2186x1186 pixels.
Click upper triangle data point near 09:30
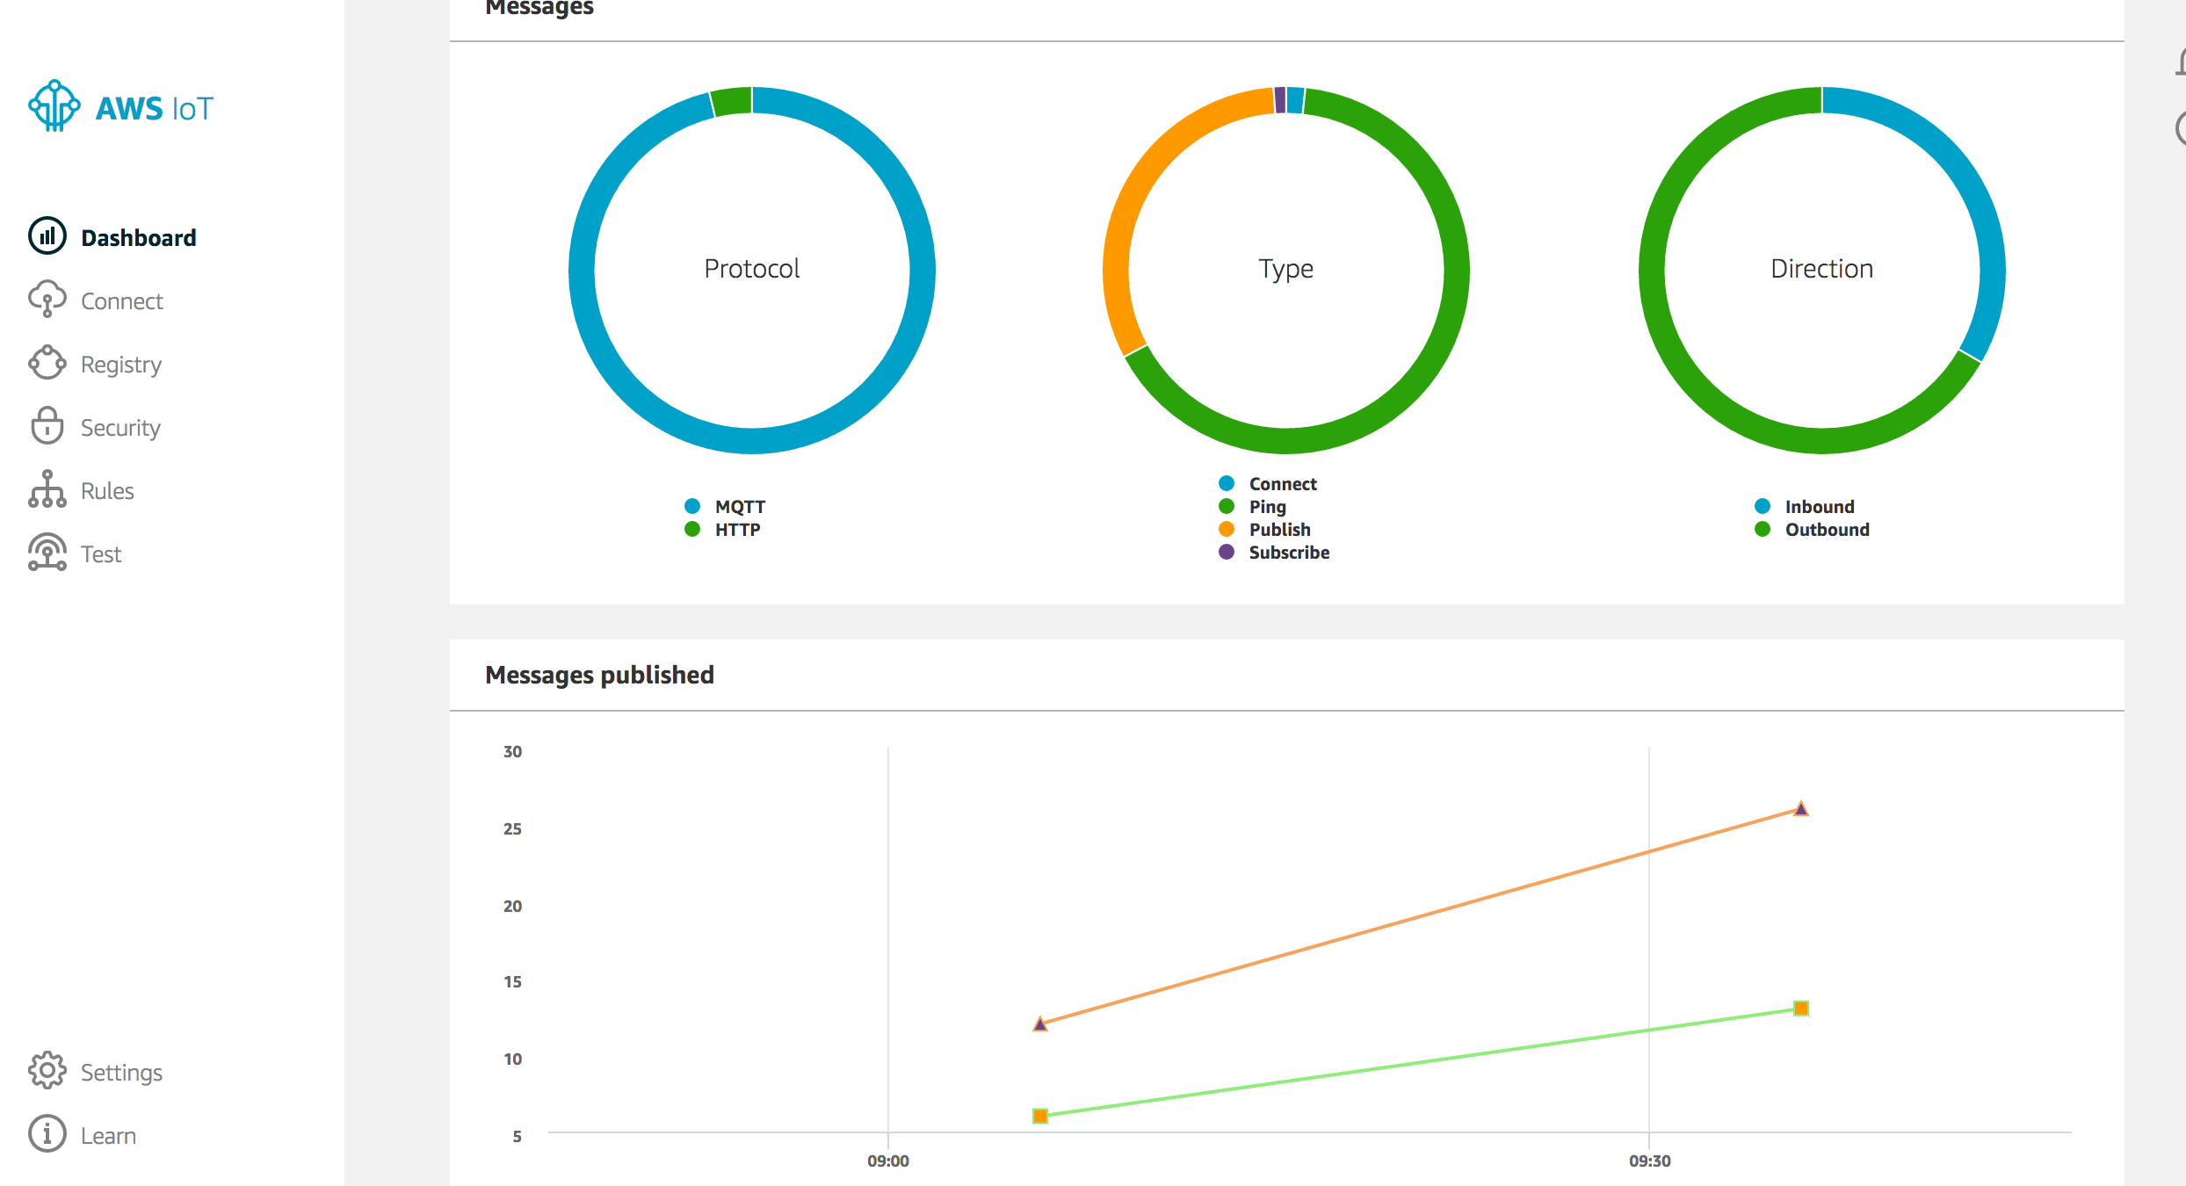click(1801, 809)
